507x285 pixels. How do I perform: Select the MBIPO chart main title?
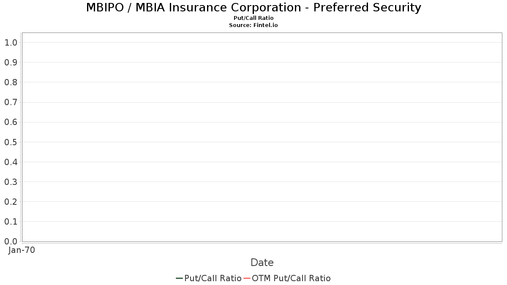[x=253, y=8]
